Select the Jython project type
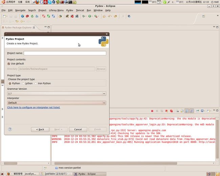Viewport: 220px width, 176px height. tap(23, 84)
